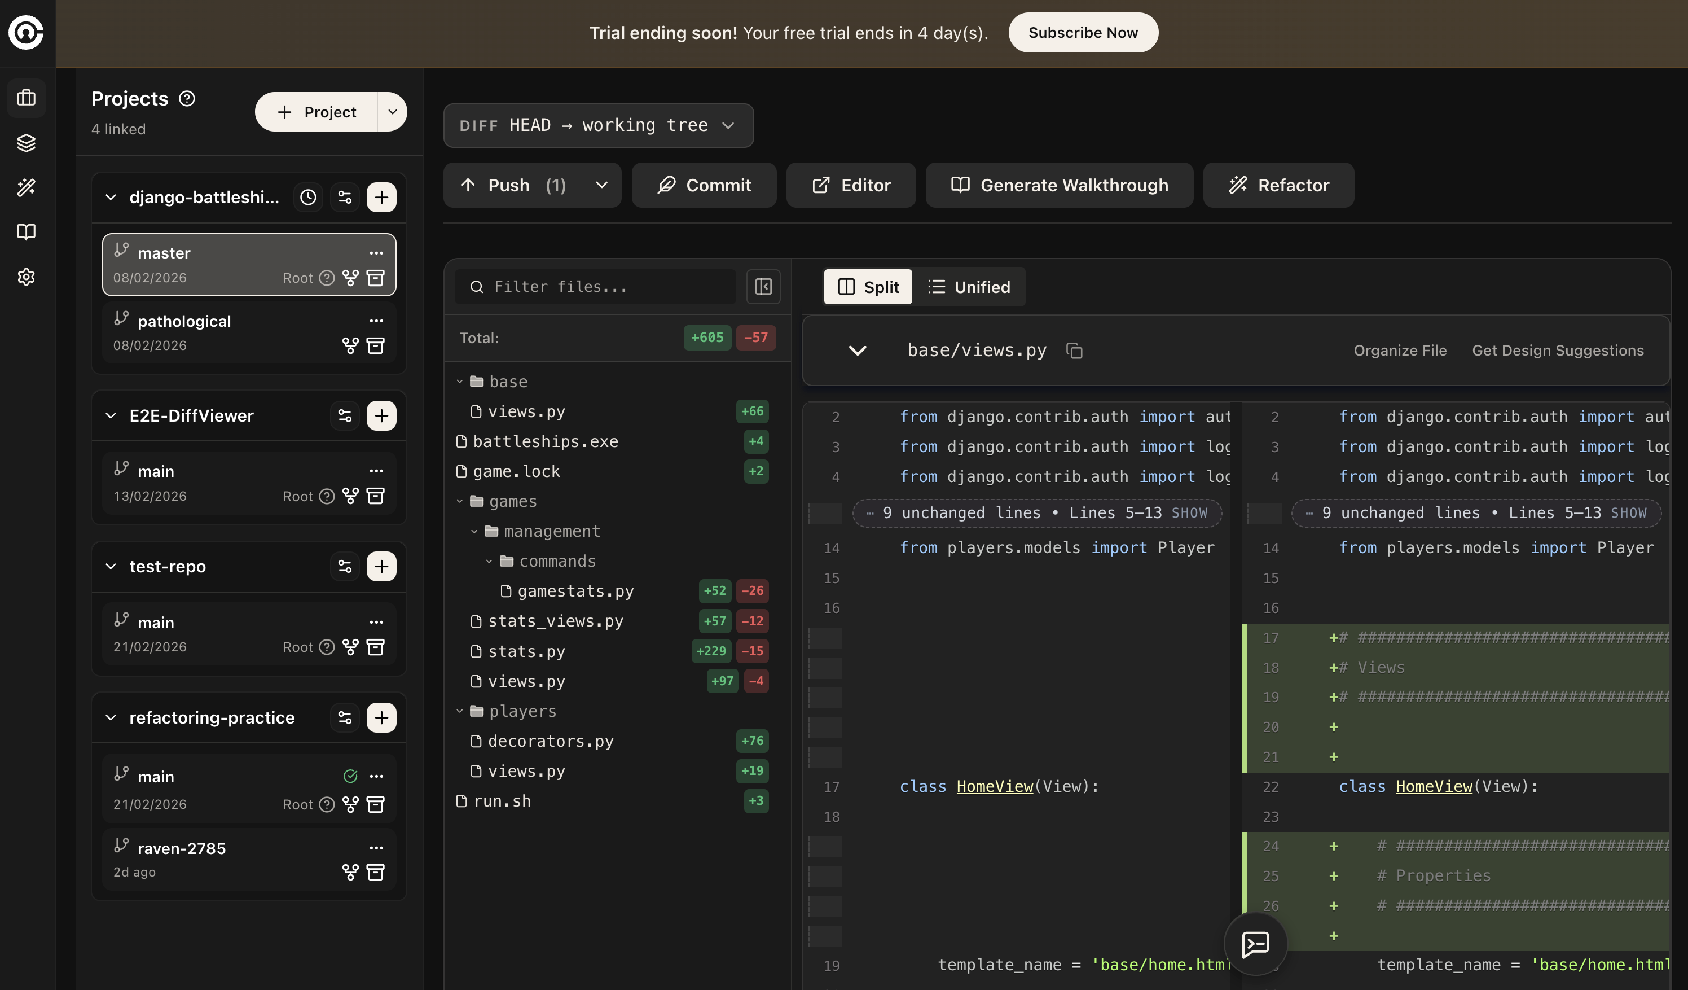Show 9 unchanged lines in left pane
This screenshot has width=1688, height=990.
[x=1189, y=514]
